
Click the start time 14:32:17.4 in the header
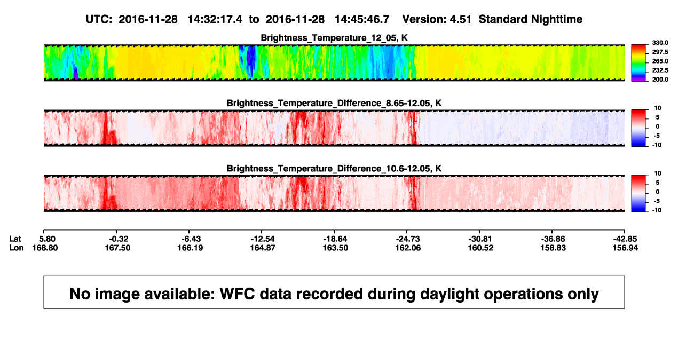(x=215, y=19)
